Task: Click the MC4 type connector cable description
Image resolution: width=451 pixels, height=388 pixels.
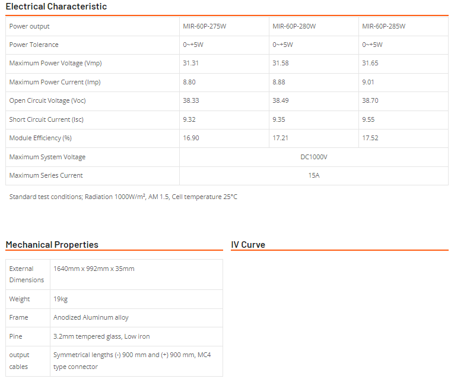Action: point(132,361)
